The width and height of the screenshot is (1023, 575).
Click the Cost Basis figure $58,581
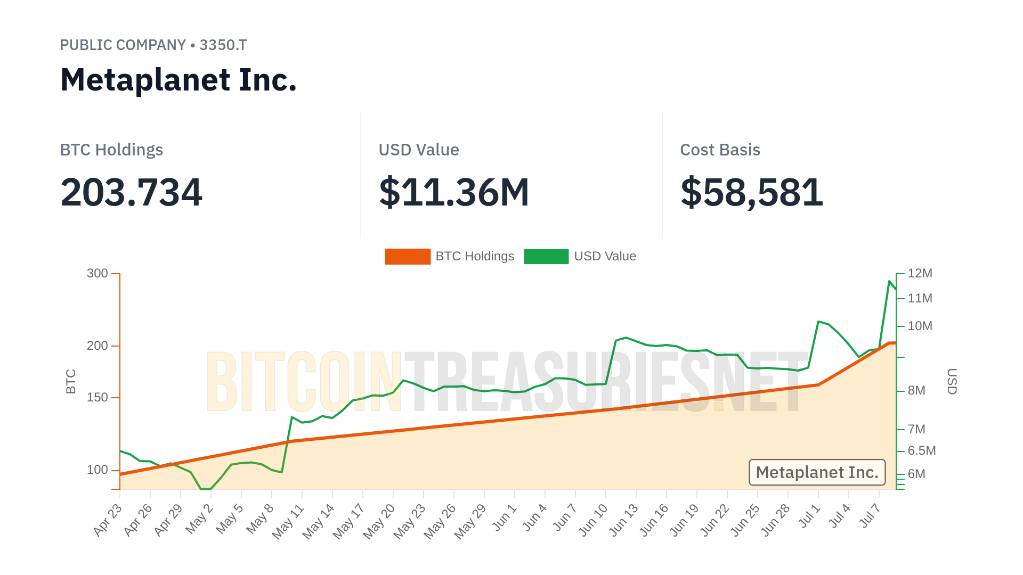click(752, 192)
